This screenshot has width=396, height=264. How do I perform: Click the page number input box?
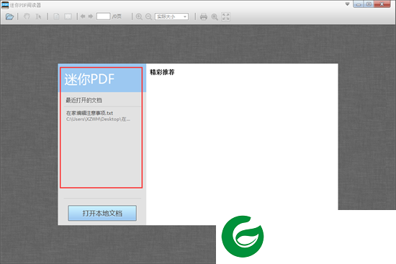pos(103,17)
